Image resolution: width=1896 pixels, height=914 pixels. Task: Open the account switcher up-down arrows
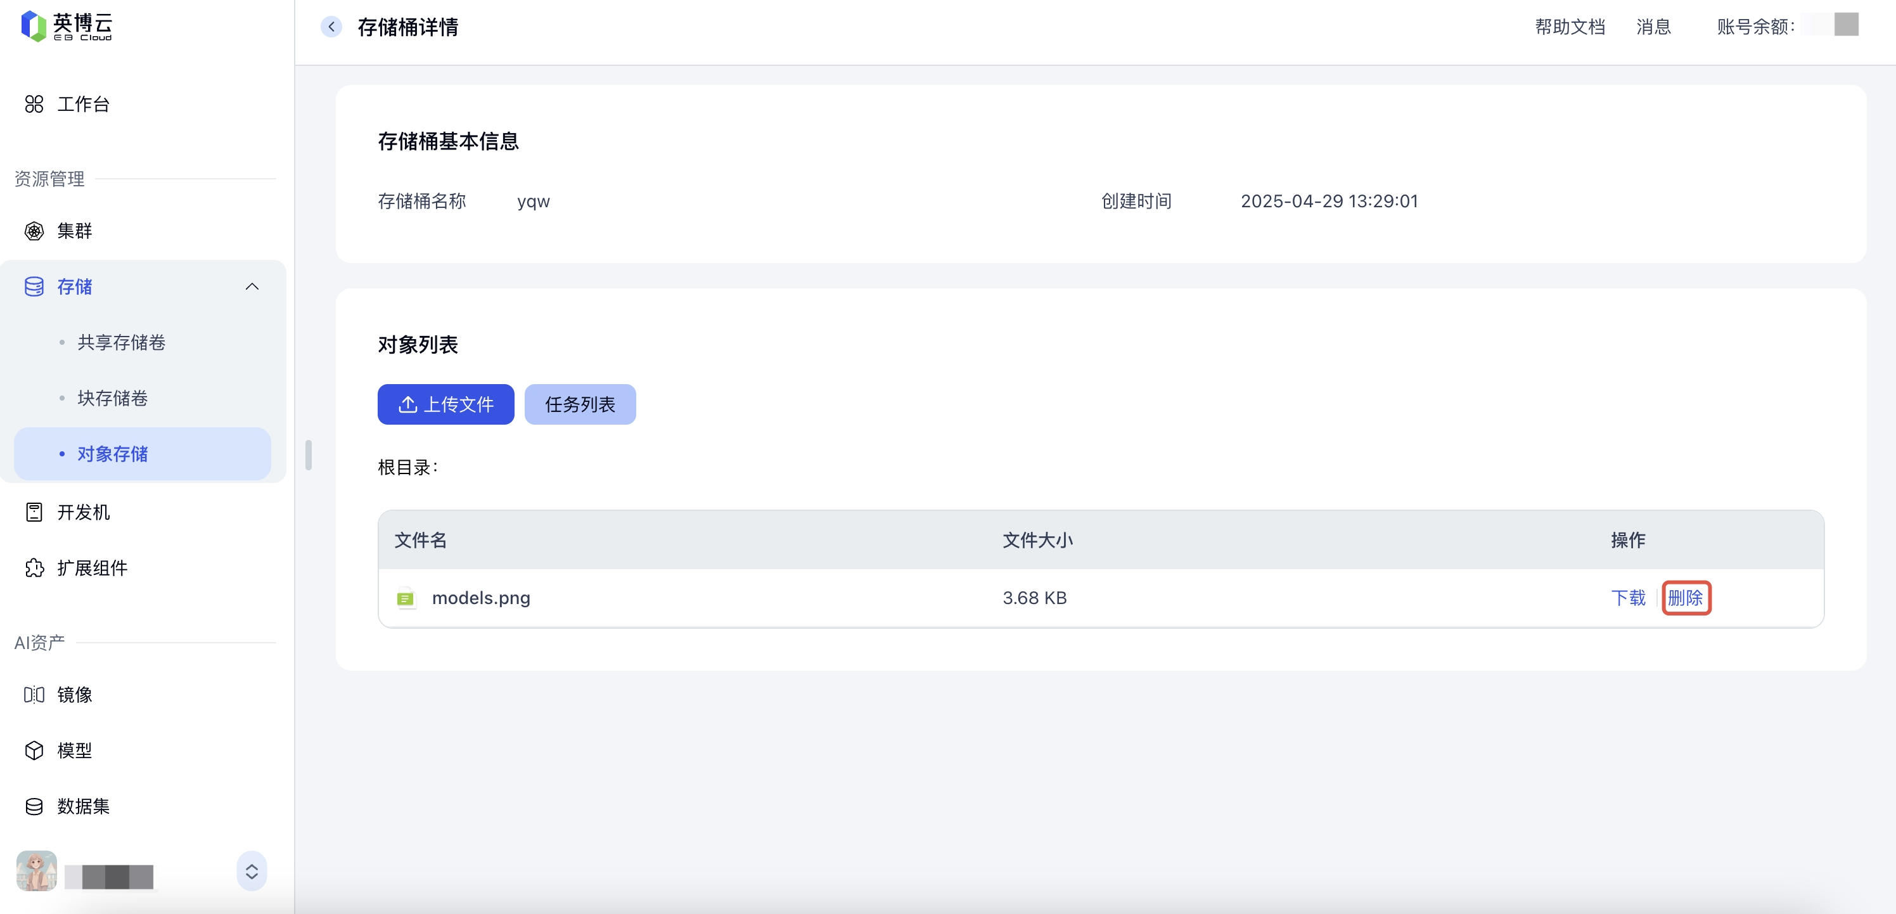[x=252, y=872]
